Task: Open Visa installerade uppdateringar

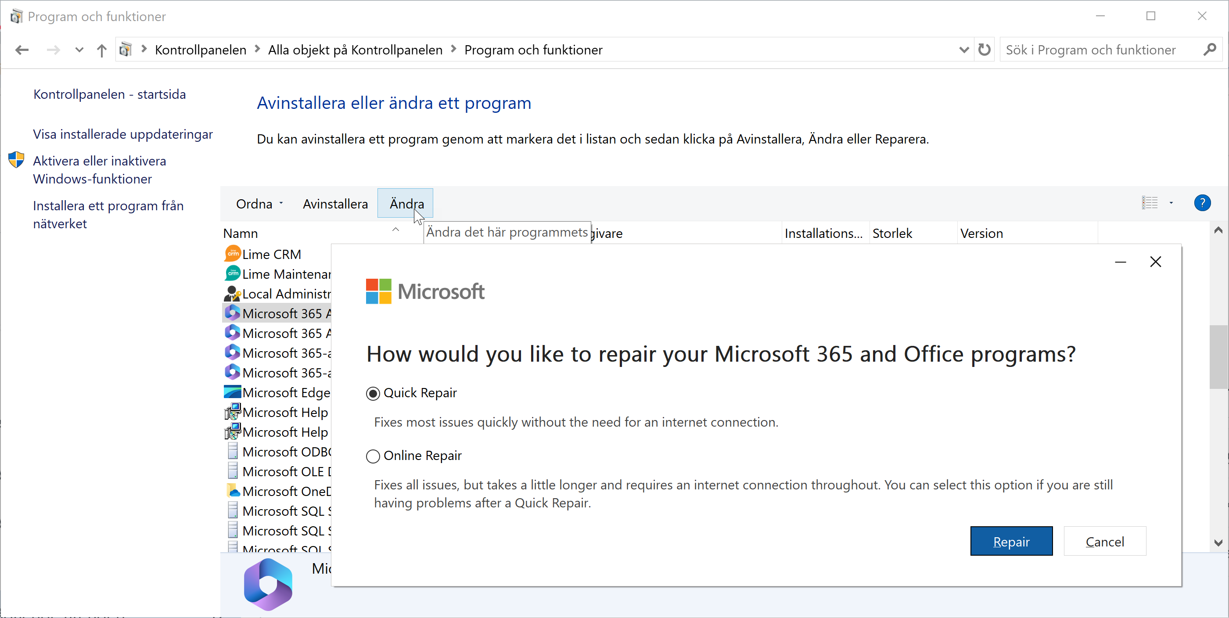Action: coord(122,134)
